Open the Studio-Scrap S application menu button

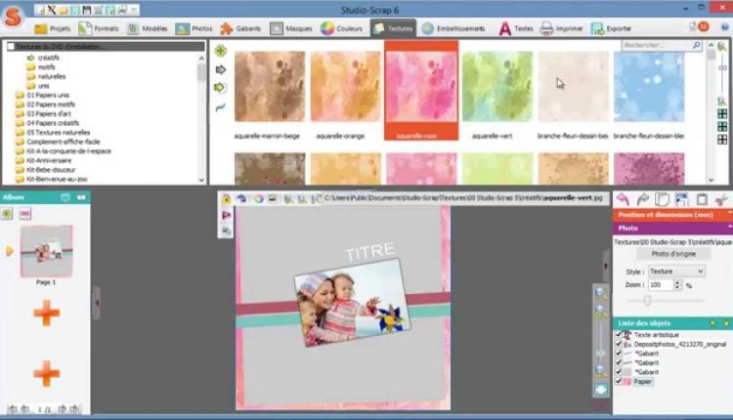pyautogui.click(x=13, y=17)
